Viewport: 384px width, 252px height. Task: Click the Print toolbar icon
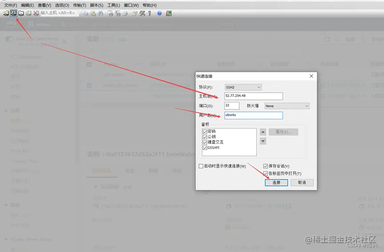pos(125,13)
